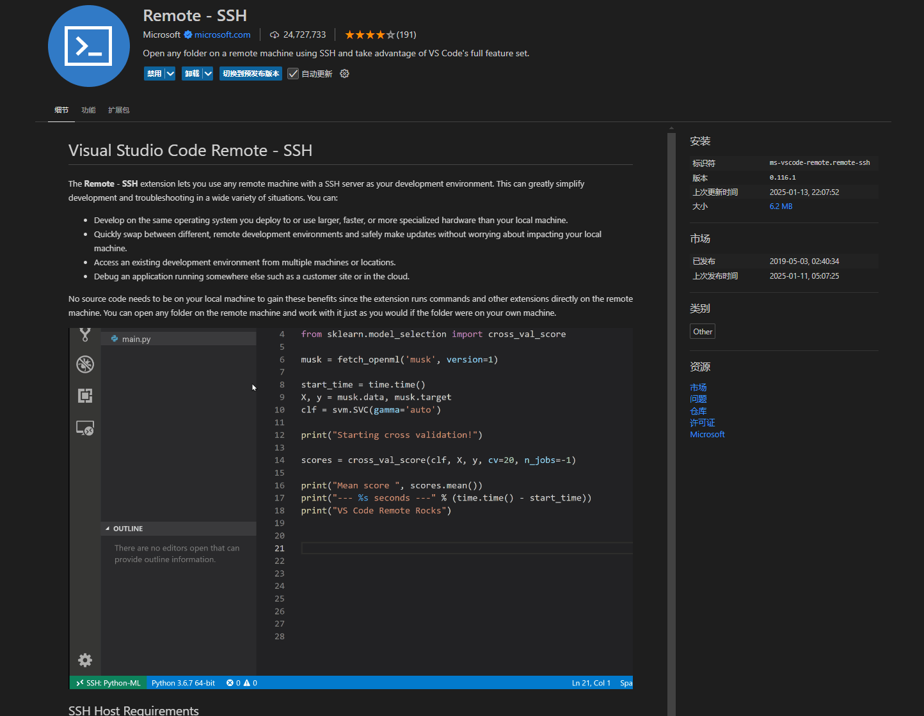924x716 pixels.
Task: Click the SSH Host Requirements heading
Action: (134, 710)
